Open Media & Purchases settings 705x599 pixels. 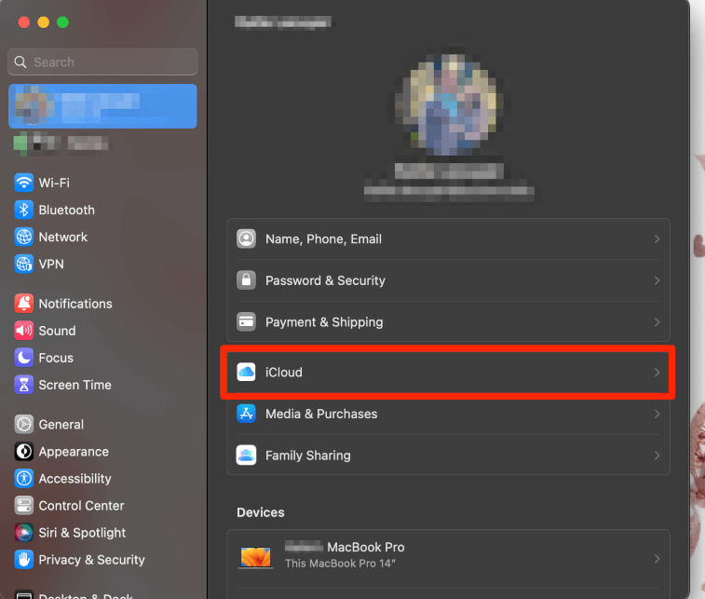pos(321,414)
